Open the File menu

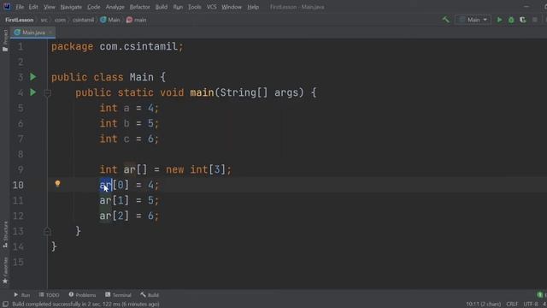pos(20,7)
